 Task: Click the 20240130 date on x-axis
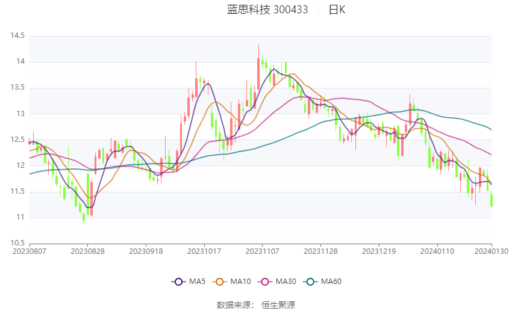492,250
